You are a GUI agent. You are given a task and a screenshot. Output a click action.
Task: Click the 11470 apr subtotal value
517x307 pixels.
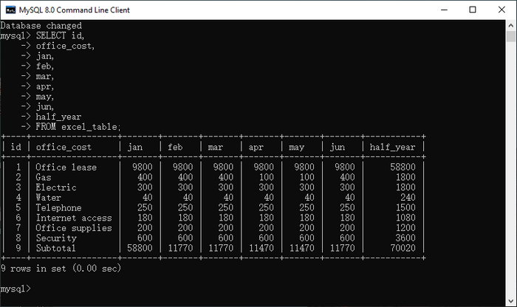(261, 248)
